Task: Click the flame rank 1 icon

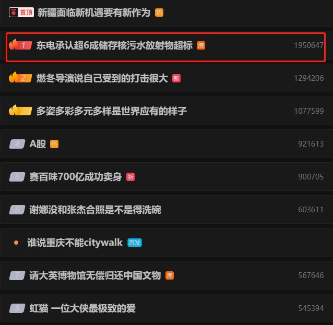Action: [20, 44]
